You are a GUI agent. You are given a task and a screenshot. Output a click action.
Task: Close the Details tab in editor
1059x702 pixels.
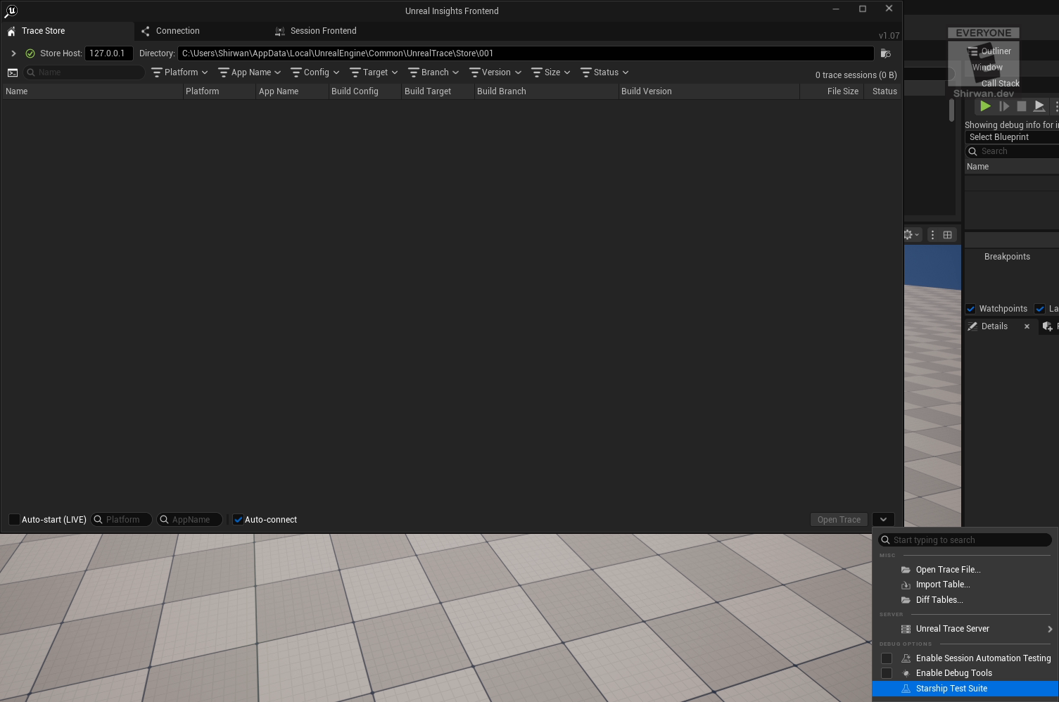[1027, 326]
